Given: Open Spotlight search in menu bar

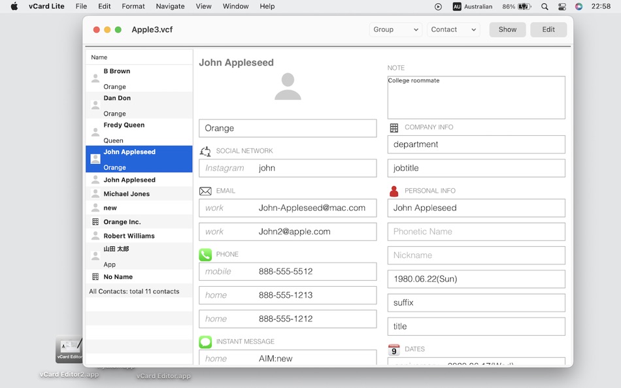Looking at the screenshot, I should point(545,7).
